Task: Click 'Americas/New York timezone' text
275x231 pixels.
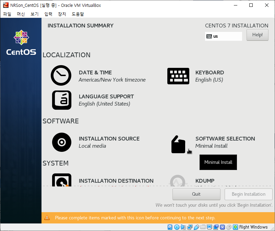Action: (112, 80)
